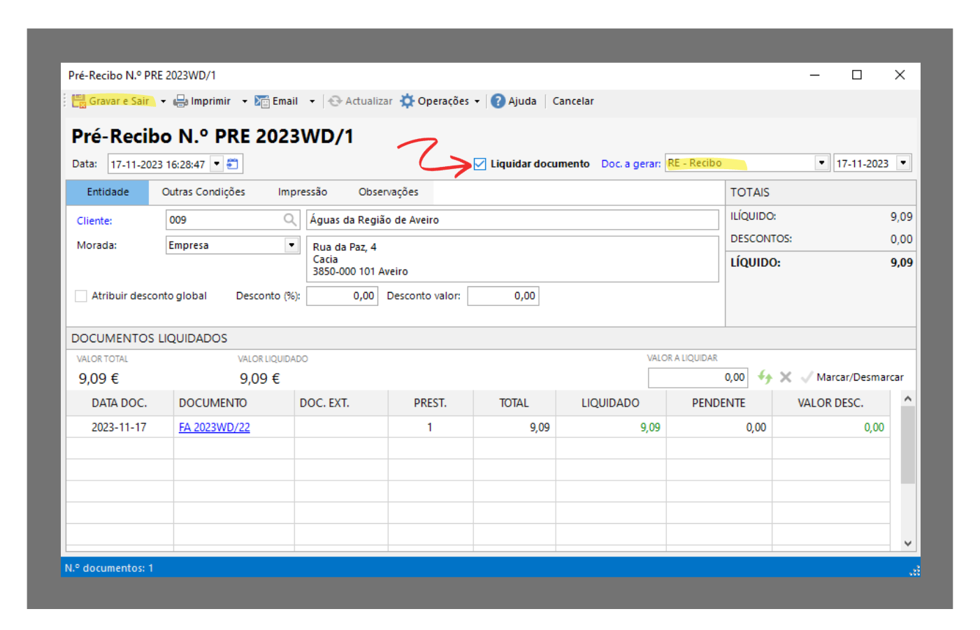Click the Gravar e Sair save icon
980x630 pixels.
coord(79,101)
